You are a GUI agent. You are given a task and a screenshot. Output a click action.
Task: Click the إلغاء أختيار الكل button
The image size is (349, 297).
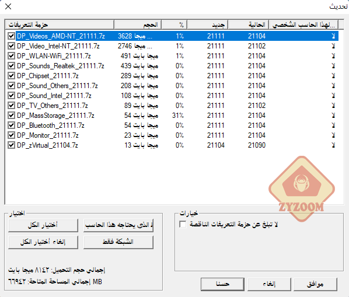pos(43,242)
